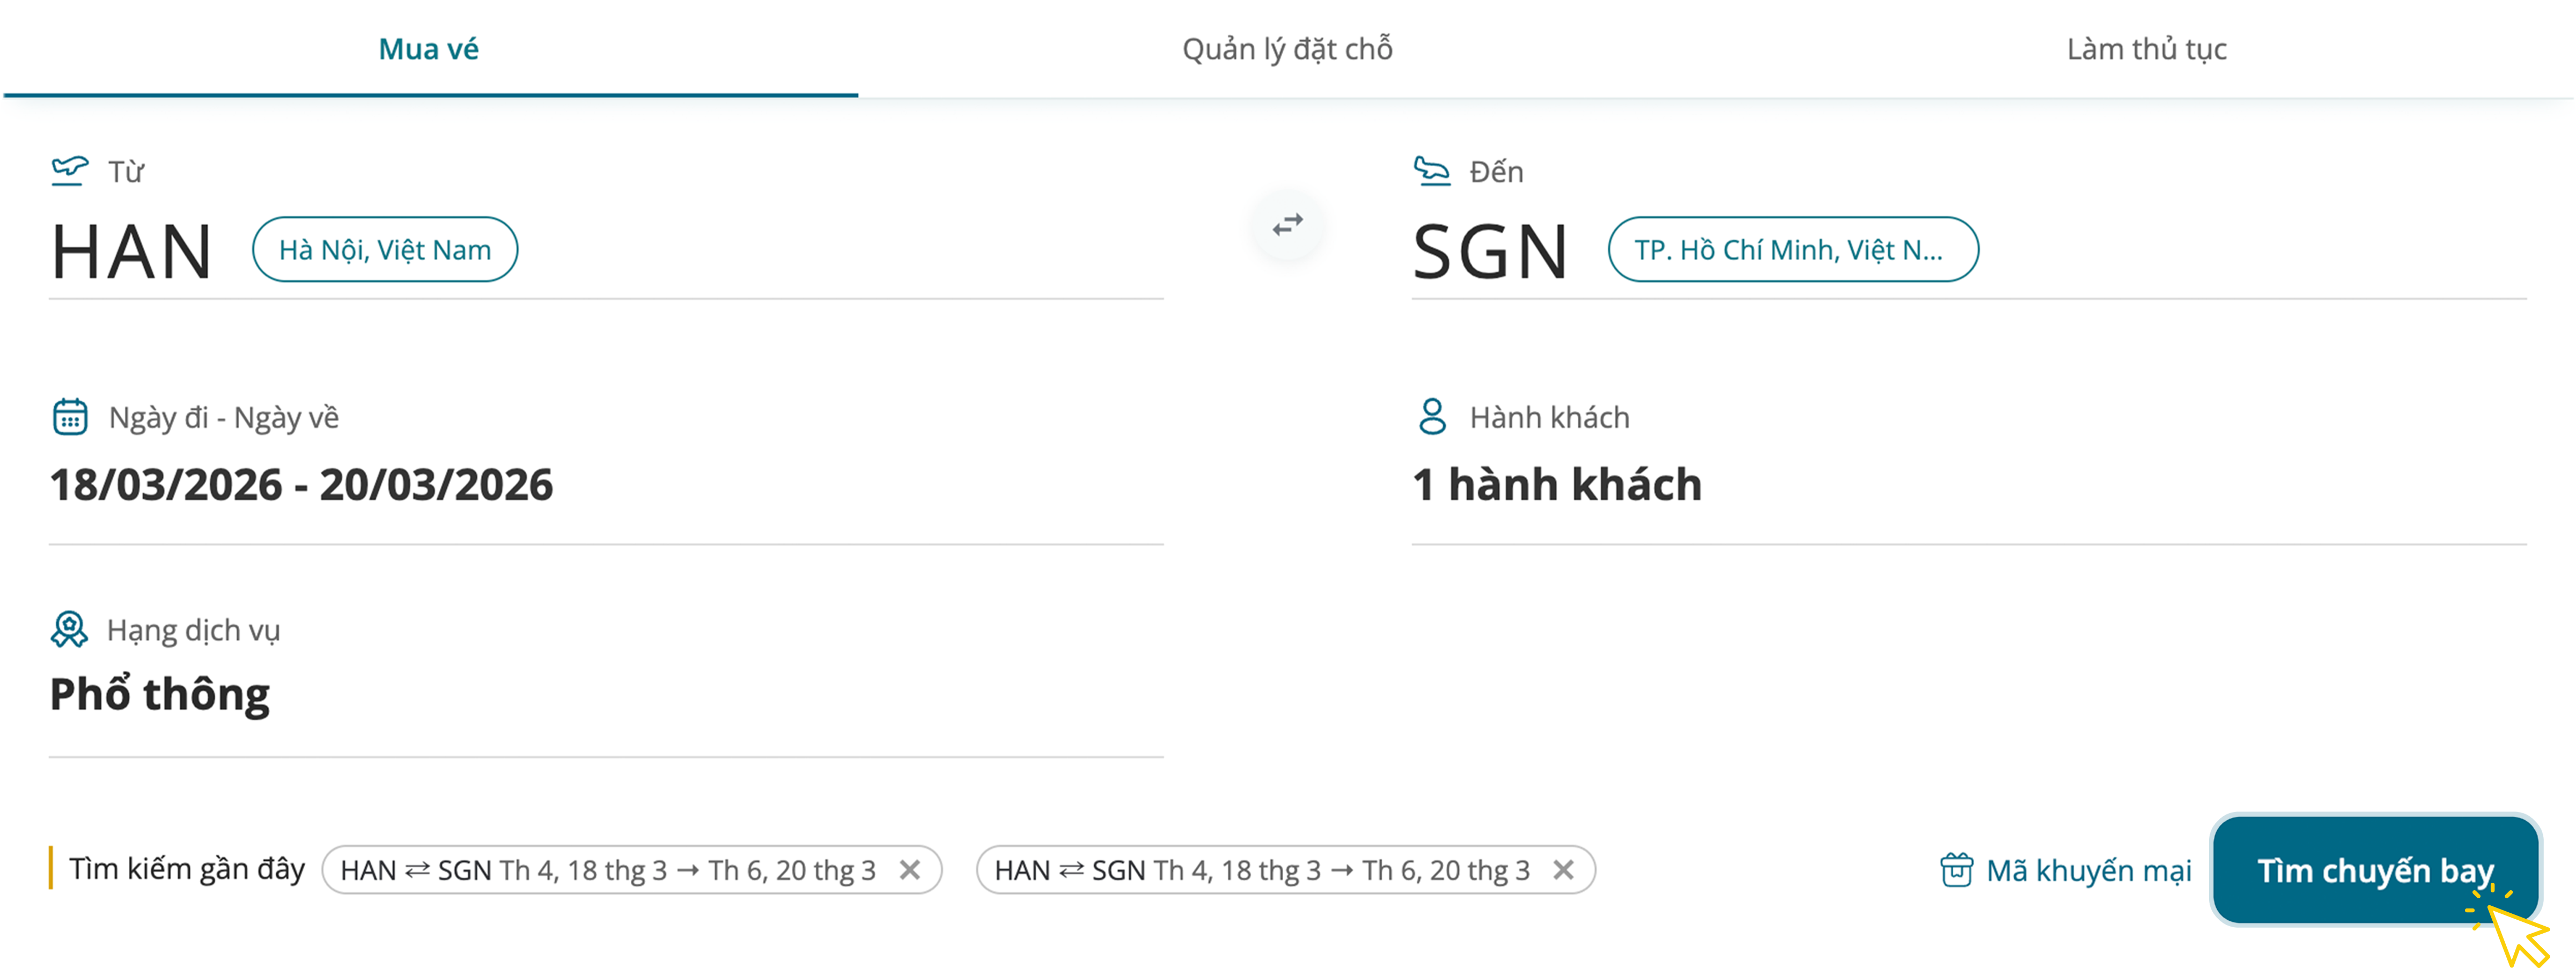The width and height of the screenshot is (2576, 968).
Task: Select the Hà Nội, Việt Nam origin pill
Action: tap(385, 249)
